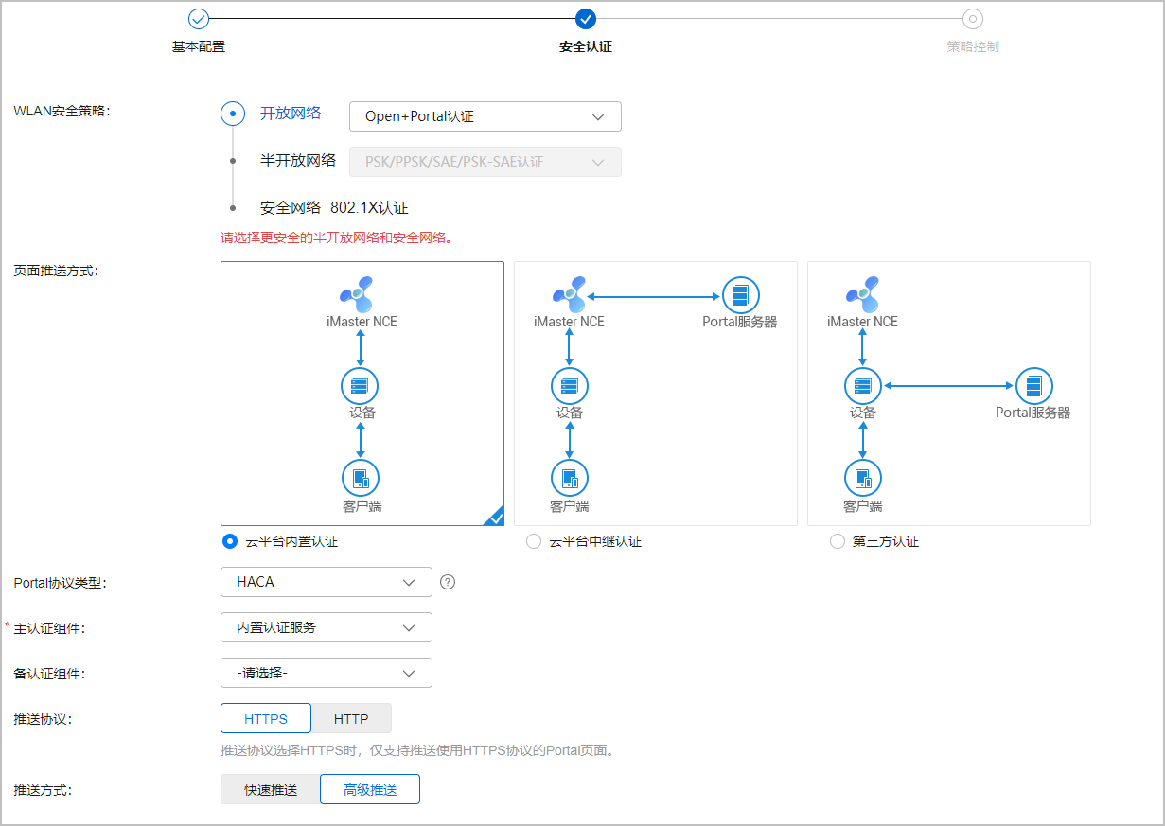Choose 高级推送 push mode
This screenshot has width=1165, height=826.
click(x=370, y=789)
